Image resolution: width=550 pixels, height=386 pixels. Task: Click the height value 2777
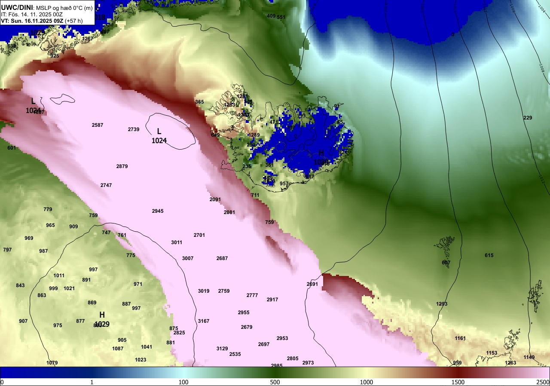click(x=252, y=295)
